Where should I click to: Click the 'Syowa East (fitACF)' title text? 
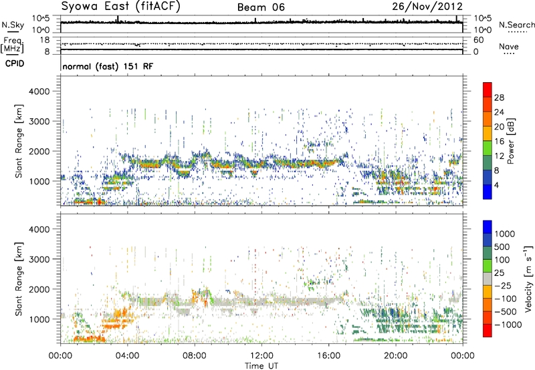(120, 6)
